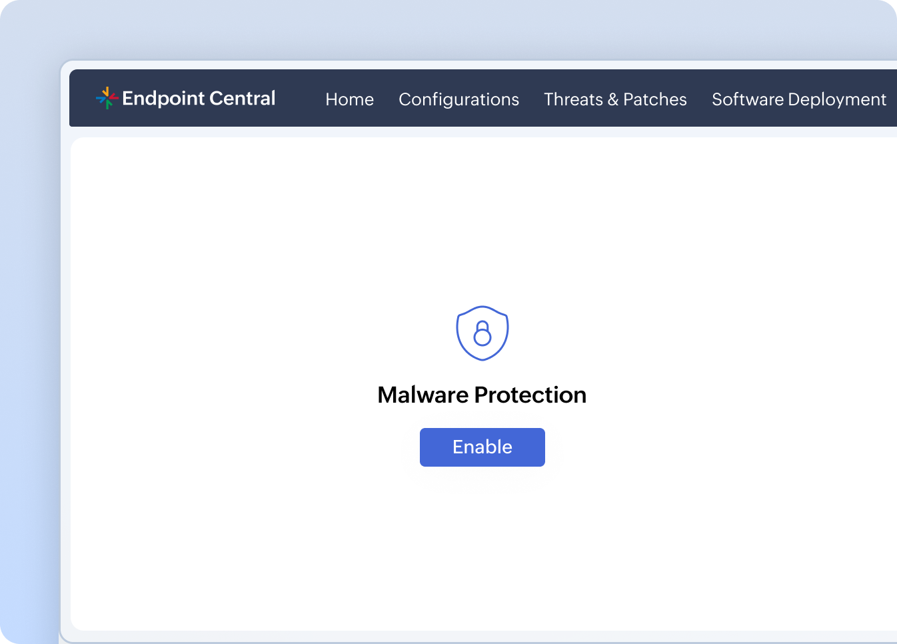
Task: Select the Threats & Patches tab
Action: pos(615,99)
